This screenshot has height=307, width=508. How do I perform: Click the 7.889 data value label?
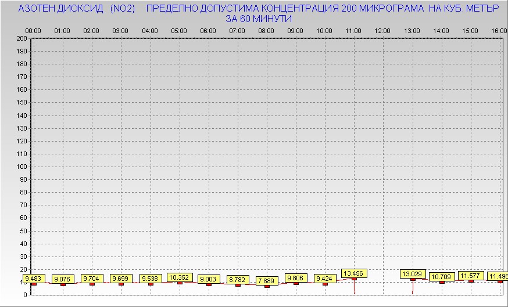coord(267,281)
